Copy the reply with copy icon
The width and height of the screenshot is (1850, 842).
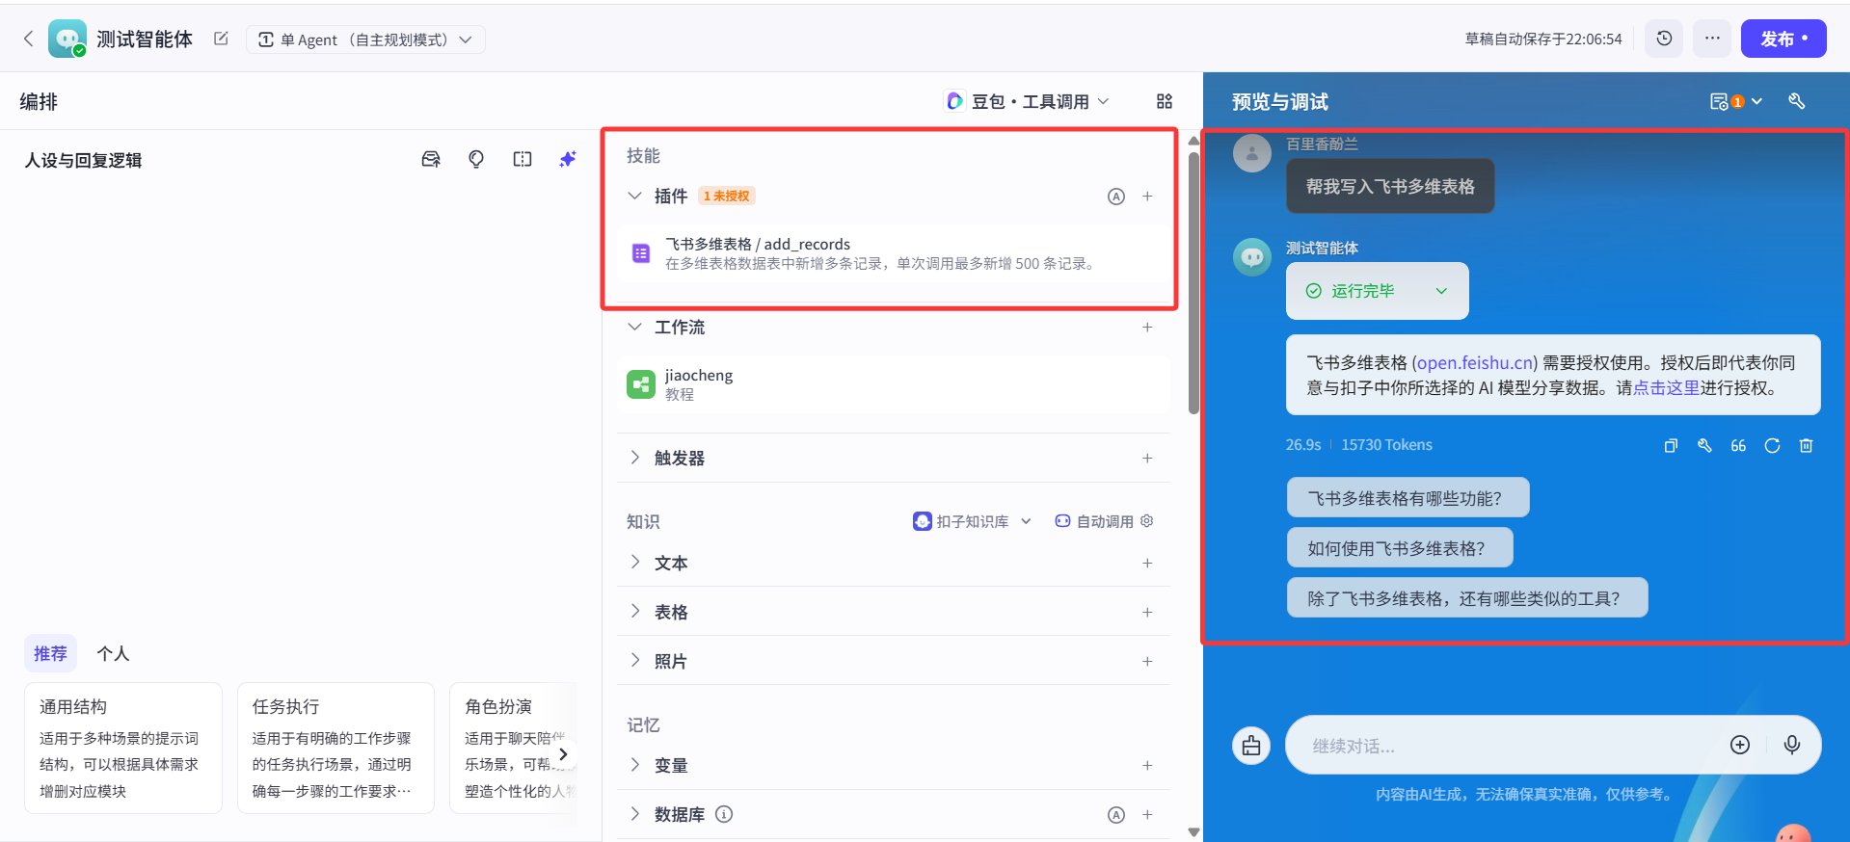[1671, 445]
